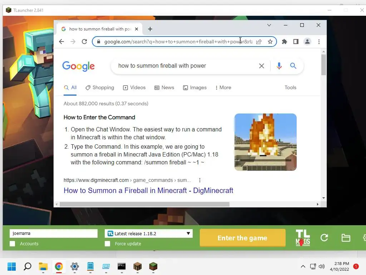Open the command prompt taskbar icon
Screen dimensions: 366x275
tap(122, 266)
